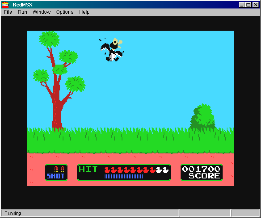Viewport: 261px width, 218px height.
Task: Open the Options menu
Action: pyautogui.click(x=65, y=12)
